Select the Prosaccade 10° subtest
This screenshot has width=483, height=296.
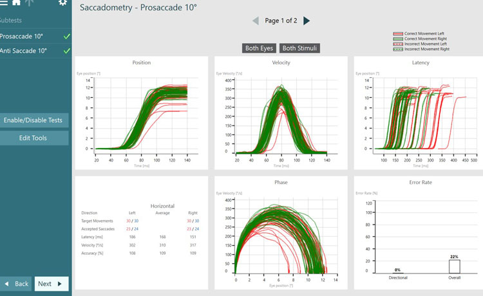(x=23, y=37)
